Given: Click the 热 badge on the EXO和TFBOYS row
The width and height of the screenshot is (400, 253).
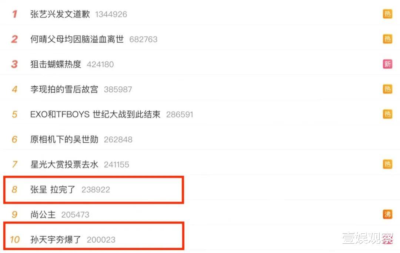Looking at the screenshot, I should (387, 114).
